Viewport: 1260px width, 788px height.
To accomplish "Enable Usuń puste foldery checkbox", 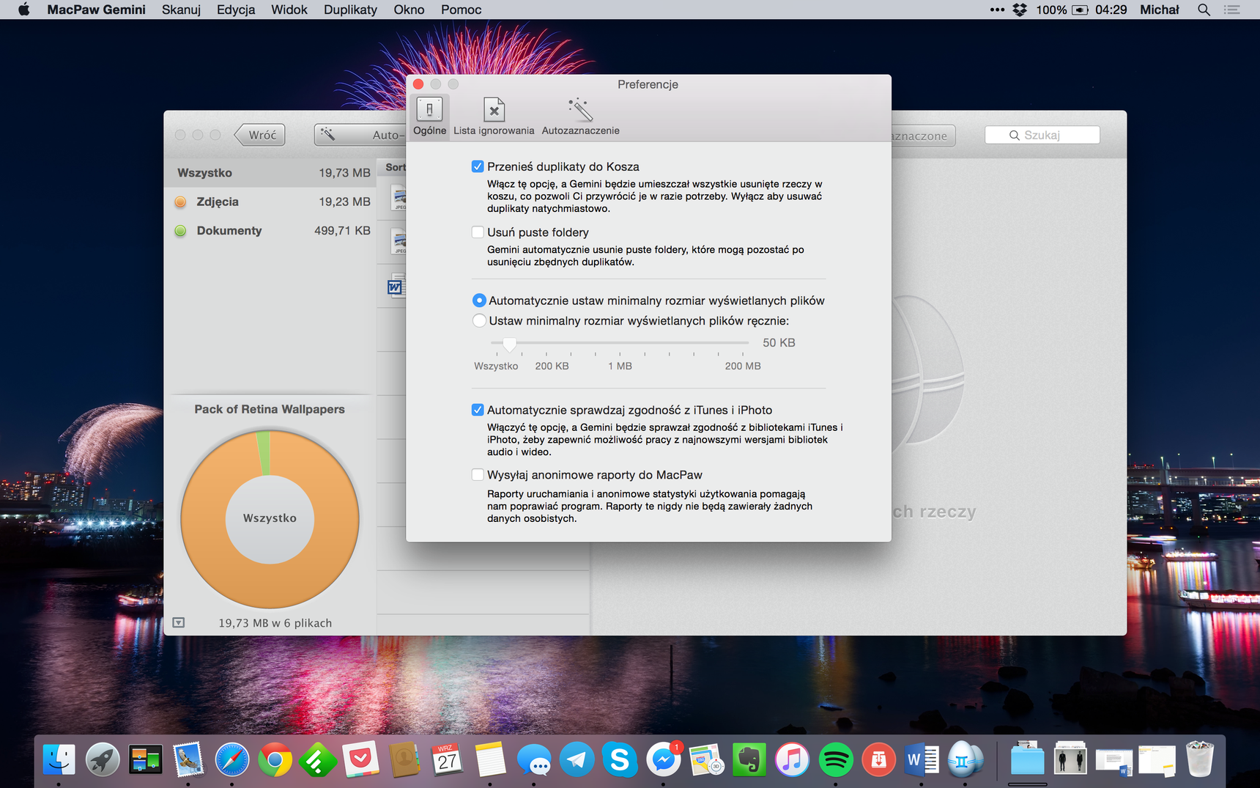I will (x=478, y=232).
